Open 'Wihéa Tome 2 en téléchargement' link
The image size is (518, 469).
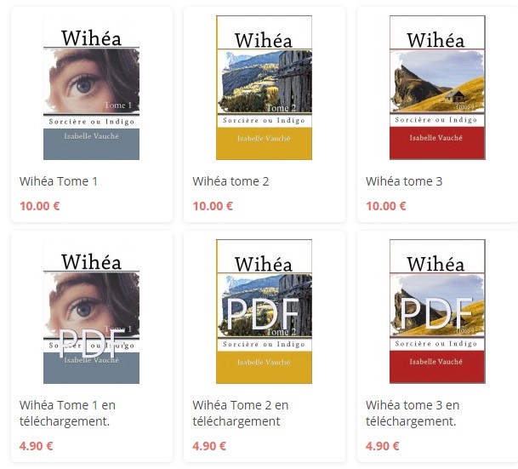[241, 413]
